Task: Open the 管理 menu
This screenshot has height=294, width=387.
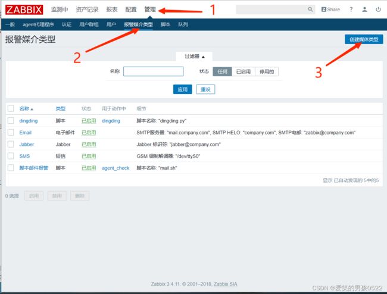Action: pos(150,10)
